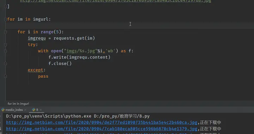Switch to the '8' run tab
The image size is (254, 134).
point(37,110)
